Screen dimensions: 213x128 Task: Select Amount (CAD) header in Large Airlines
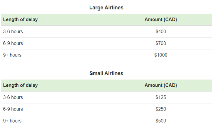point(161,20)
